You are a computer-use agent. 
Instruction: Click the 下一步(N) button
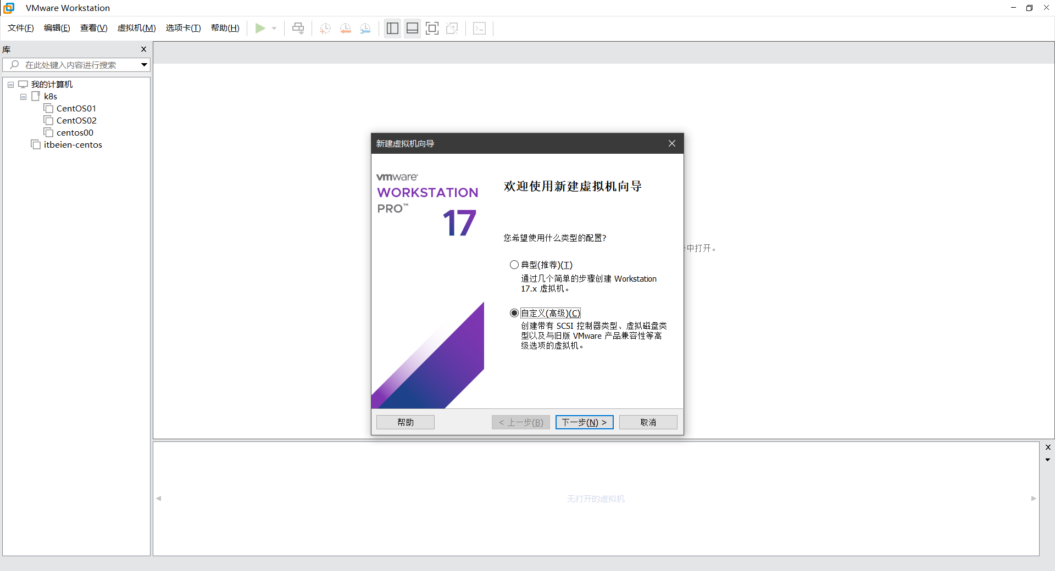(x=585, y=422)
